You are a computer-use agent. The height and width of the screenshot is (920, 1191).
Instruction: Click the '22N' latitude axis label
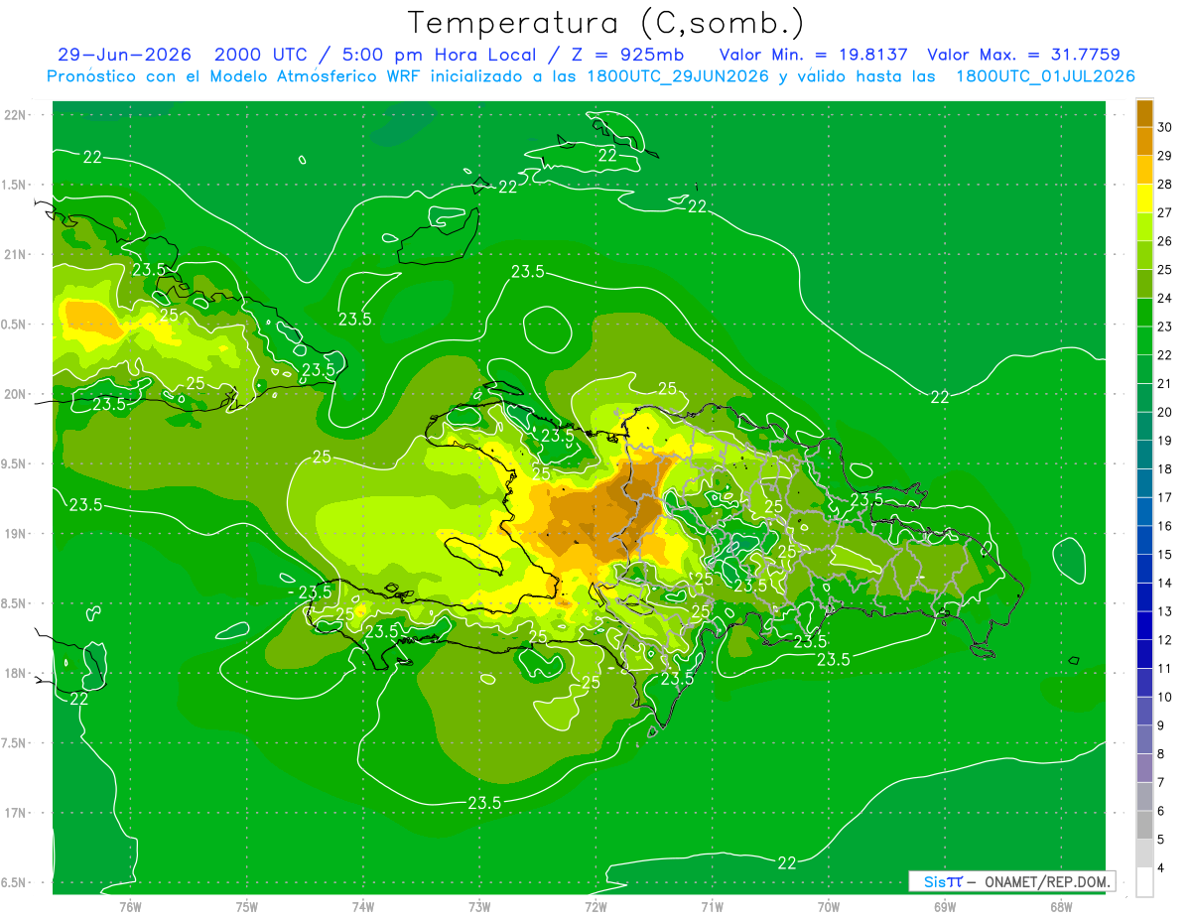coord(16,115)
